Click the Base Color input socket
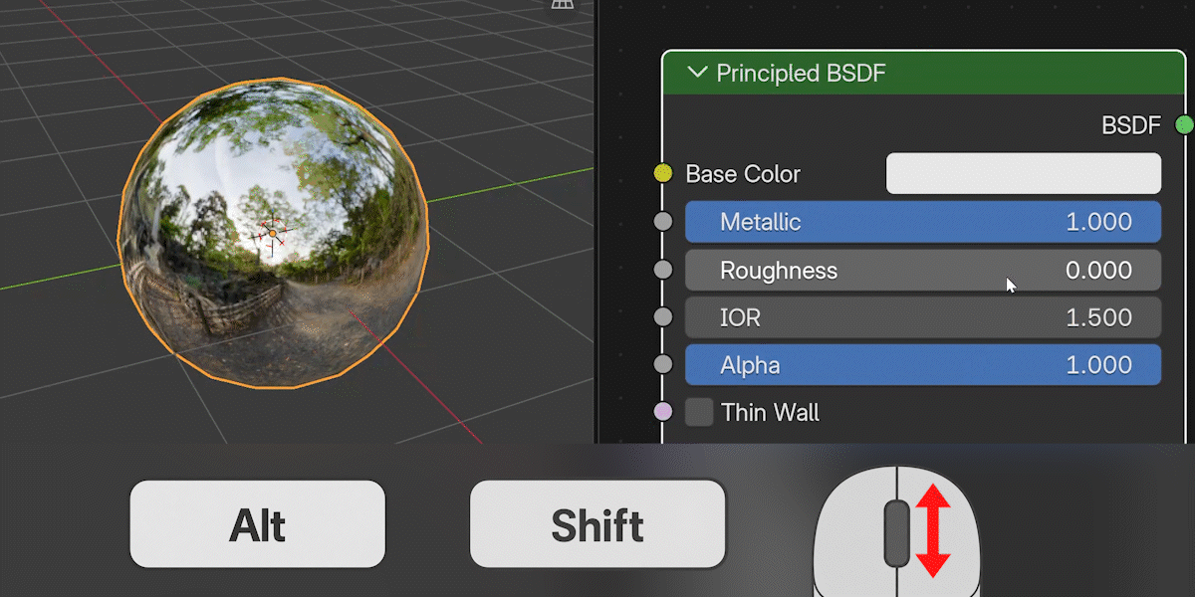The image size is (1195, 597). click(663, 174)
